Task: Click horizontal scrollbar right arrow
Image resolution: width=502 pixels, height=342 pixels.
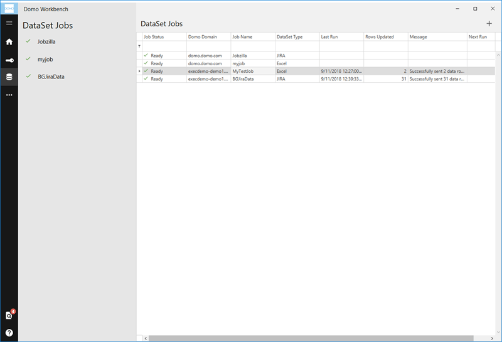Action: pos(492,338)
